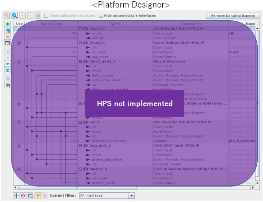The width and height of the screenshot is (263, 202).
Task: Add a new component with green plus
Action: 8,24
